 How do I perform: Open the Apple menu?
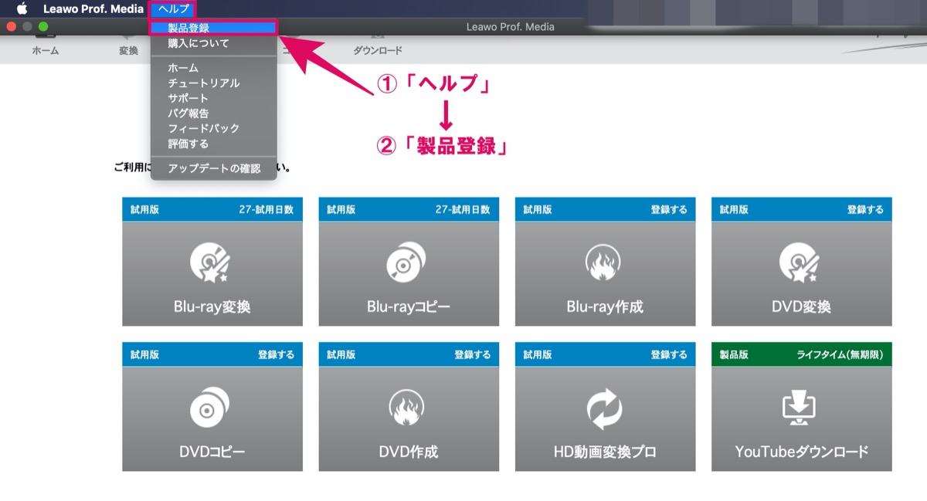point(22,8)
